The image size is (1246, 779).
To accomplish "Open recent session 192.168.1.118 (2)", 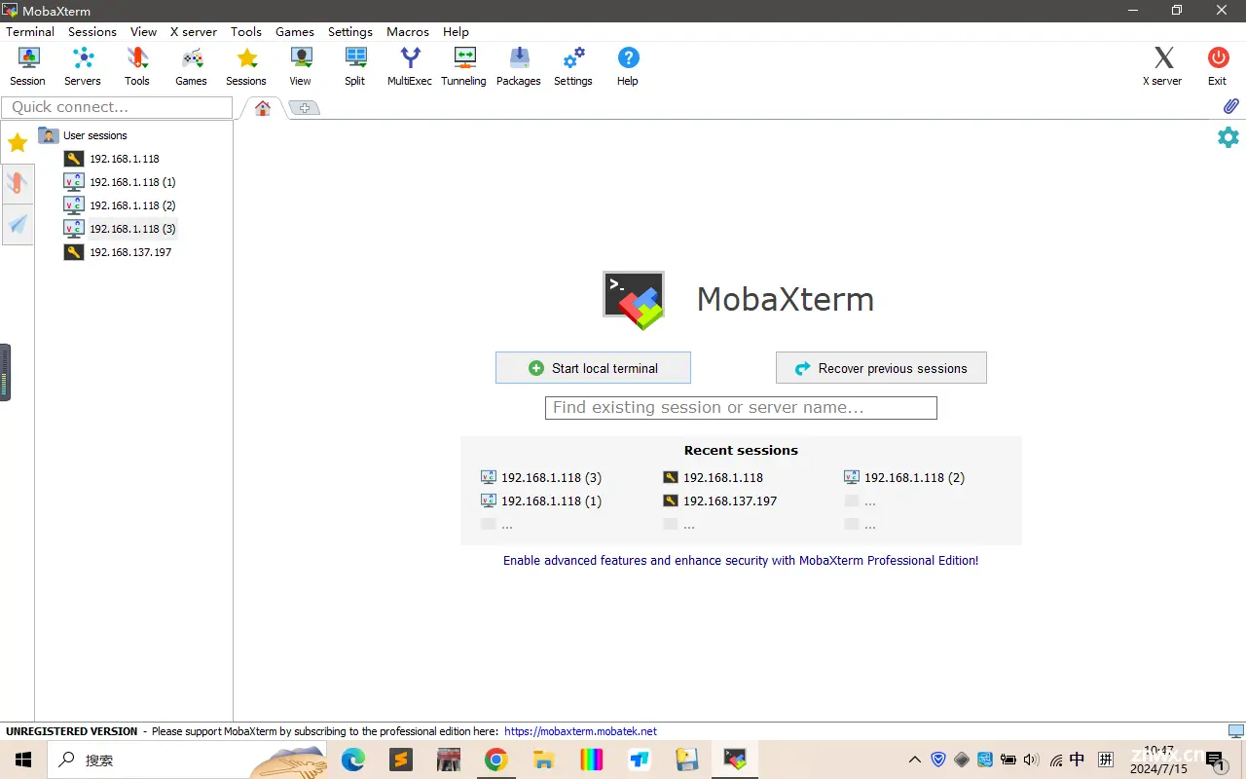I will point(904,478).
